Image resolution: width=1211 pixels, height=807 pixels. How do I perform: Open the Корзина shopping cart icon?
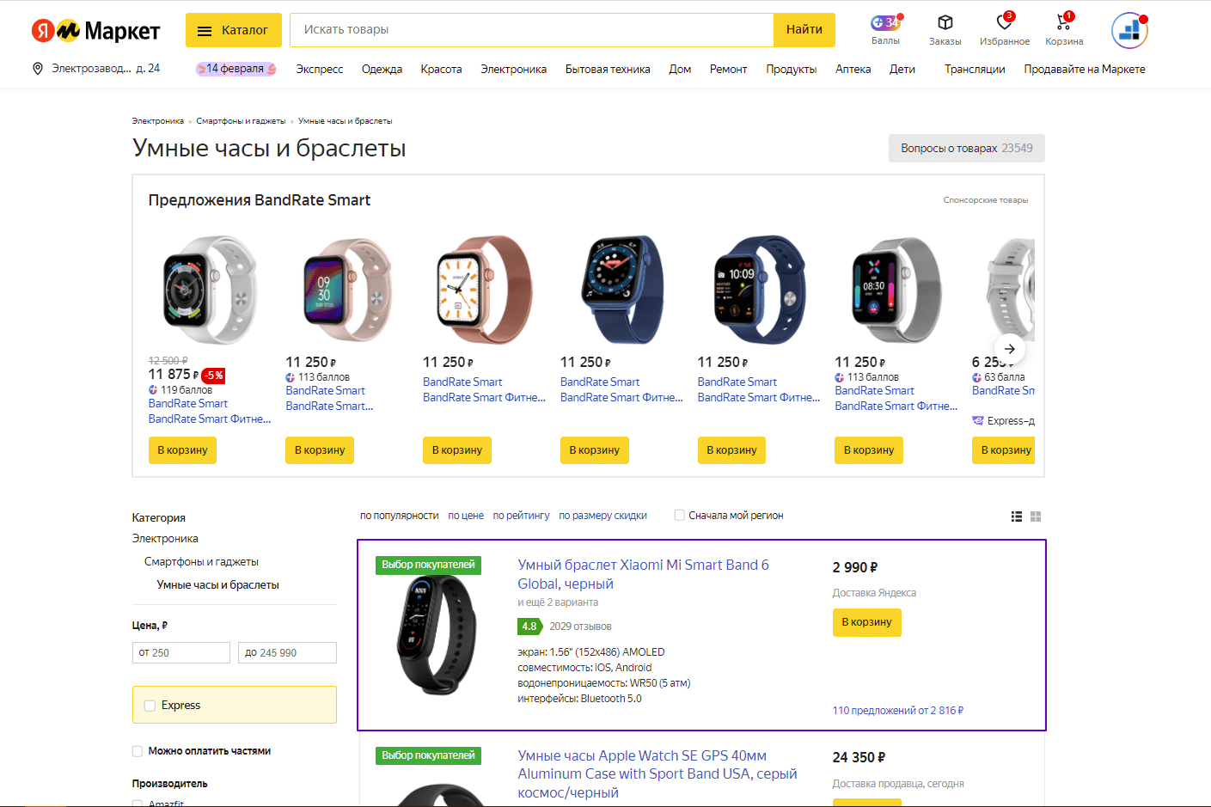click(1063, 23)
